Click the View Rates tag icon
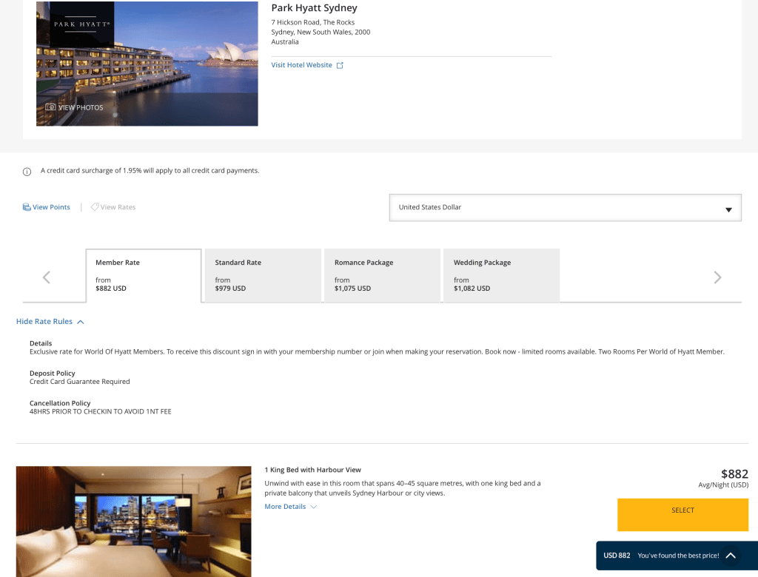The height and width of the screenshot is (577, 758). (x=95, y=207)
